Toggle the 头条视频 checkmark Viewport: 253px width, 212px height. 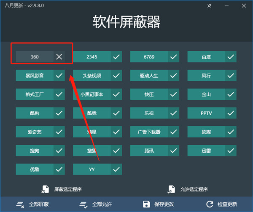click(116, 75)
